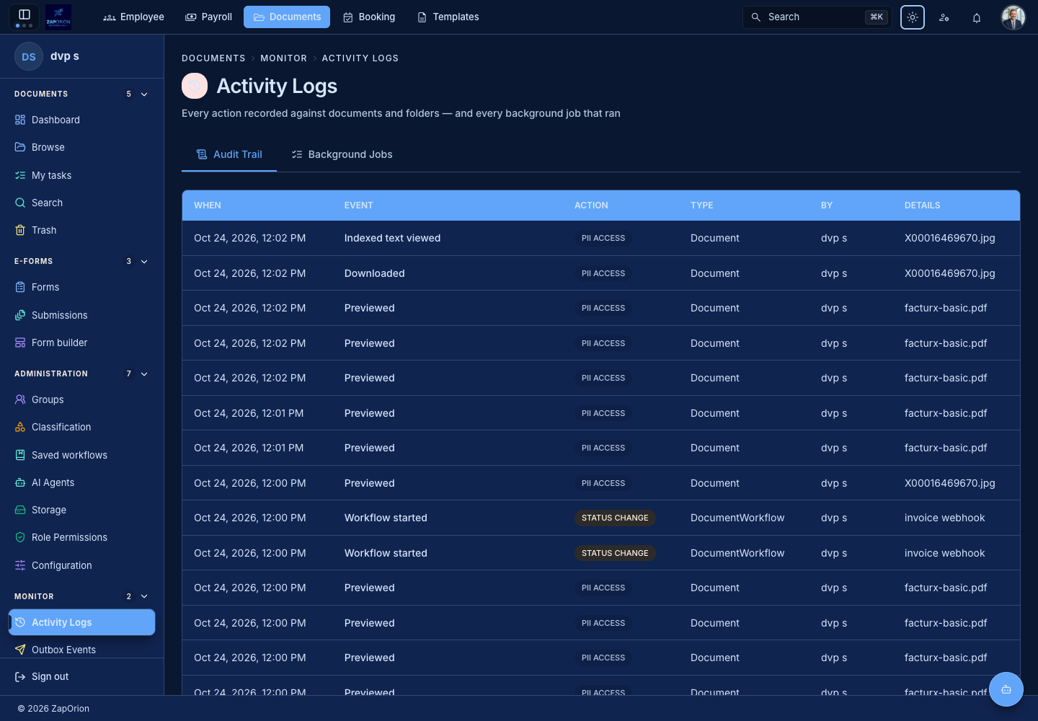Open the Booking module
Image resolution: width=1038 pixels, height=721 pixels.
369,17
